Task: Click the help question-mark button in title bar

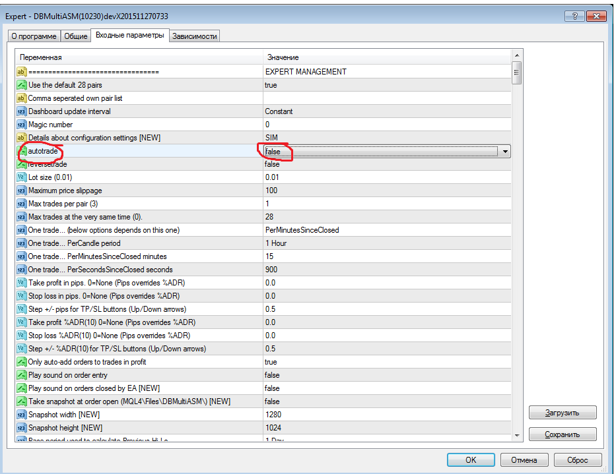Action: pos(575,16)
